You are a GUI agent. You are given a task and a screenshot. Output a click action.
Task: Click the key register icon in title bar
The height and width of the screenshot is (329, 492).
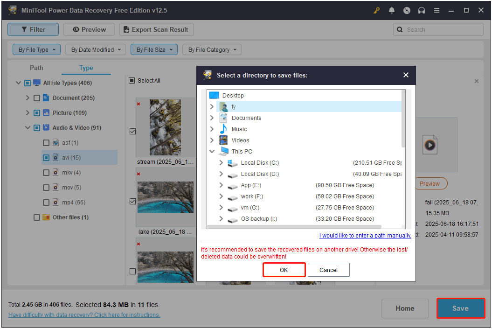point(377,10)
